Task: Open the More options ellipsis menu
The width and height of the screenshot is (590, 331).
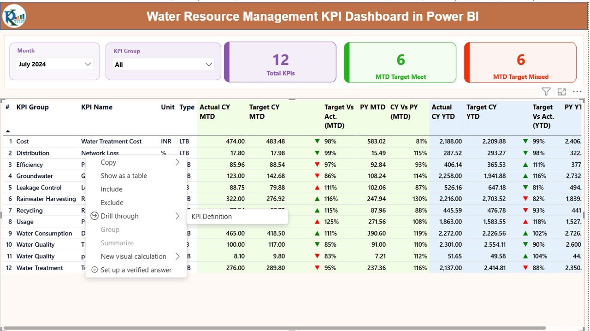Action: coord(577,92)
